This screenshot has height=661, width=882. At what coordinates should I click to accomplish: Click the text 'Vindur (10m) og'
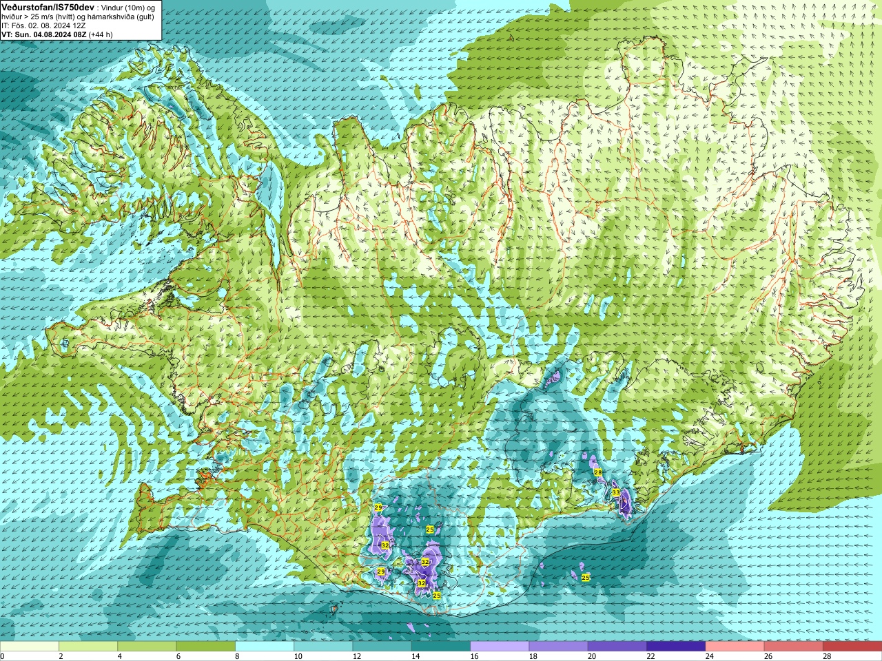pos(128,7)
